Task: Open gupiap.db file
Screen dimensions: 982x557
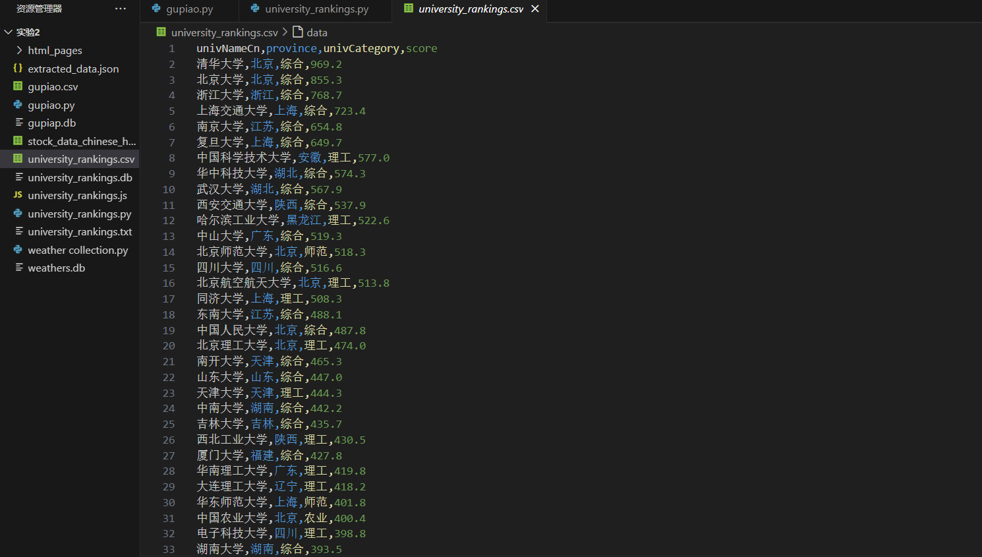Action: click(x=52, y=123)
